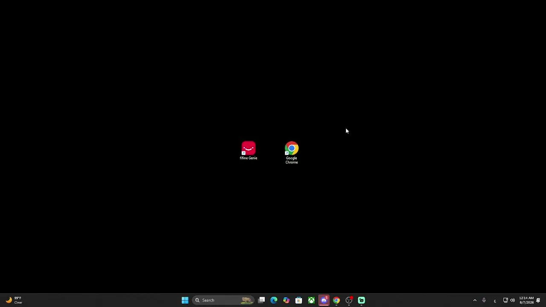
Task: Click the taskbar Search box
Action: click(223, 300)
